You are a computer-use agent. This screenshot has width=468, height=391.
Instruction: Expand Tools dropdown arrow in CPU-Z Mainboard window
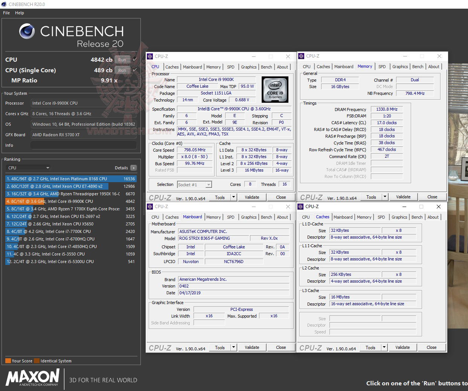coord(233,347)
